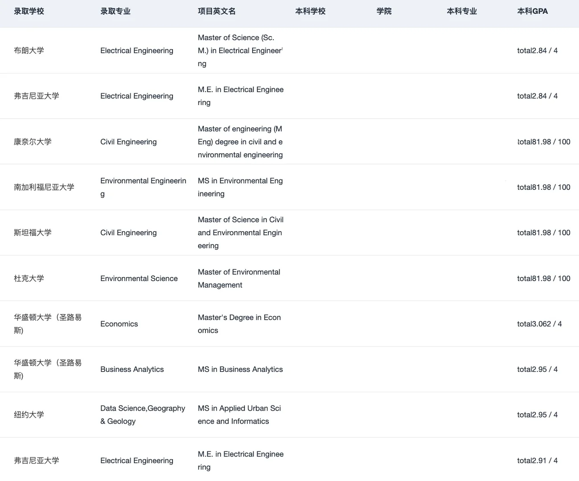Click MS in Applied Urban Science program
The image size is (579, 481).
pyautogui.click(x=239, y=415)
